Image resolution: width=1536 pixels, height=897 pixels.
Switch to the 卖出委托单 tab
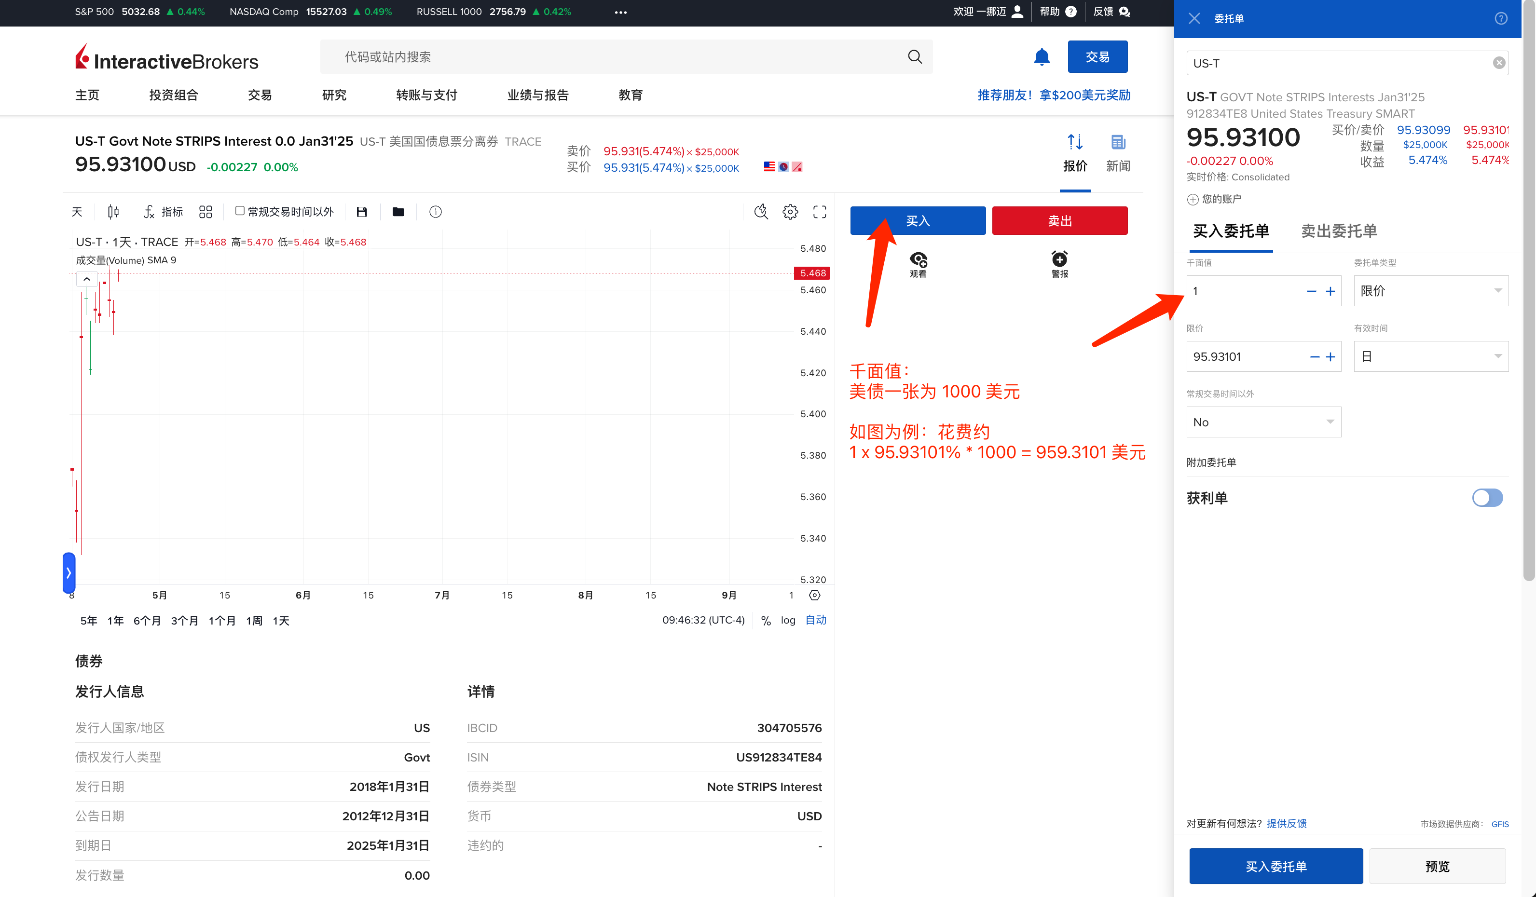tap(1339, 231)
